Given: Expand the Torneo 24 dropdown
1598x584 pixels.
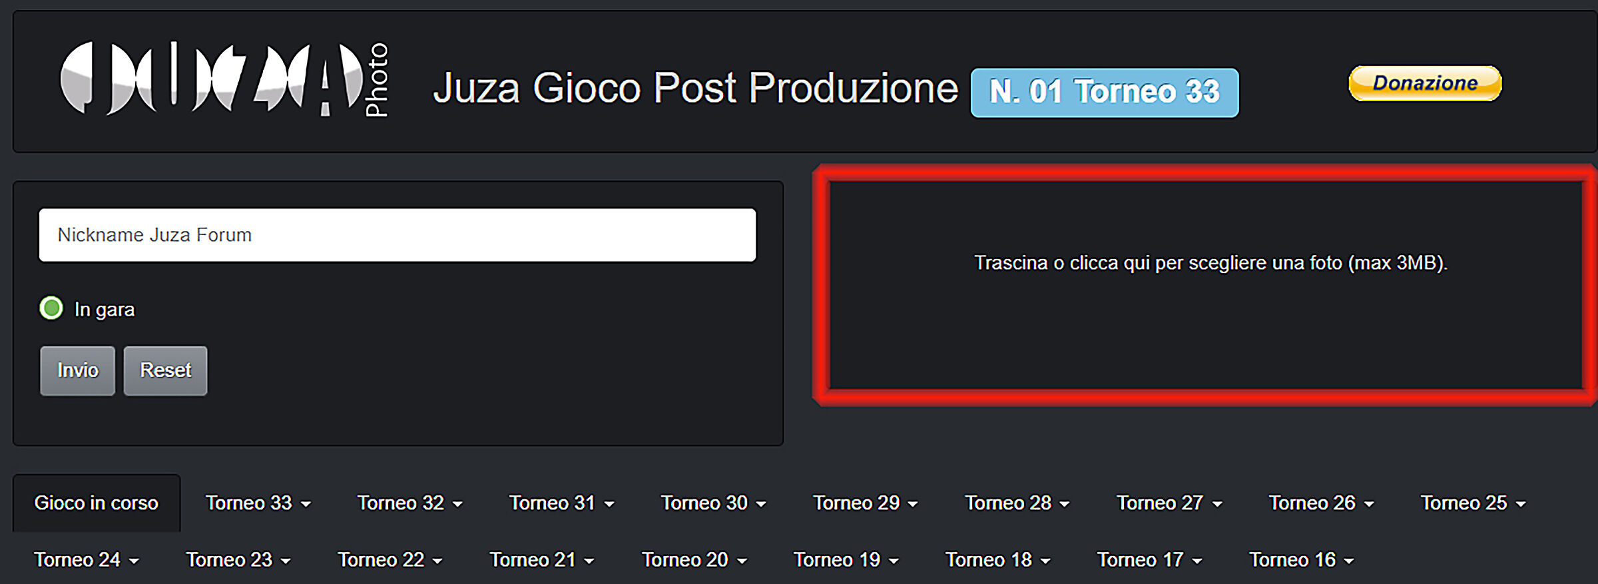Looking at the screenshot, I should (x=87, y=560).
